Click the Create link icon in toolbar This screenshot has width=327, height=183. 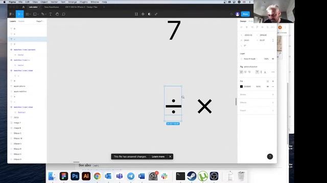coord(156,14)
